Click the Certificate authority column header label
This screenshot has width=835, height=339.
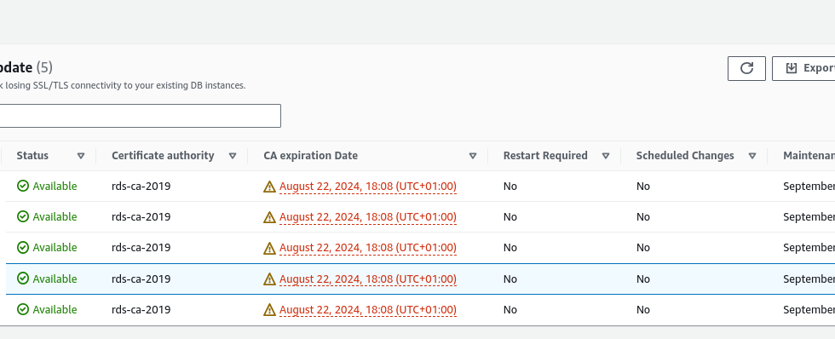click(x=163, y=155)
